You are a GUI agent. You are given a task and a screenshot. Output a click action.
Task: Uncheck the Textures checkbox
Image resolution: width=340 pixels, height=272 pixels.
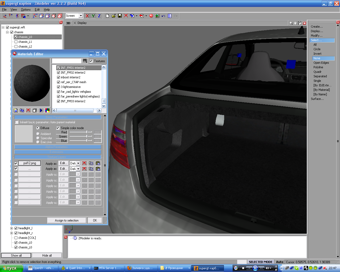91,61
